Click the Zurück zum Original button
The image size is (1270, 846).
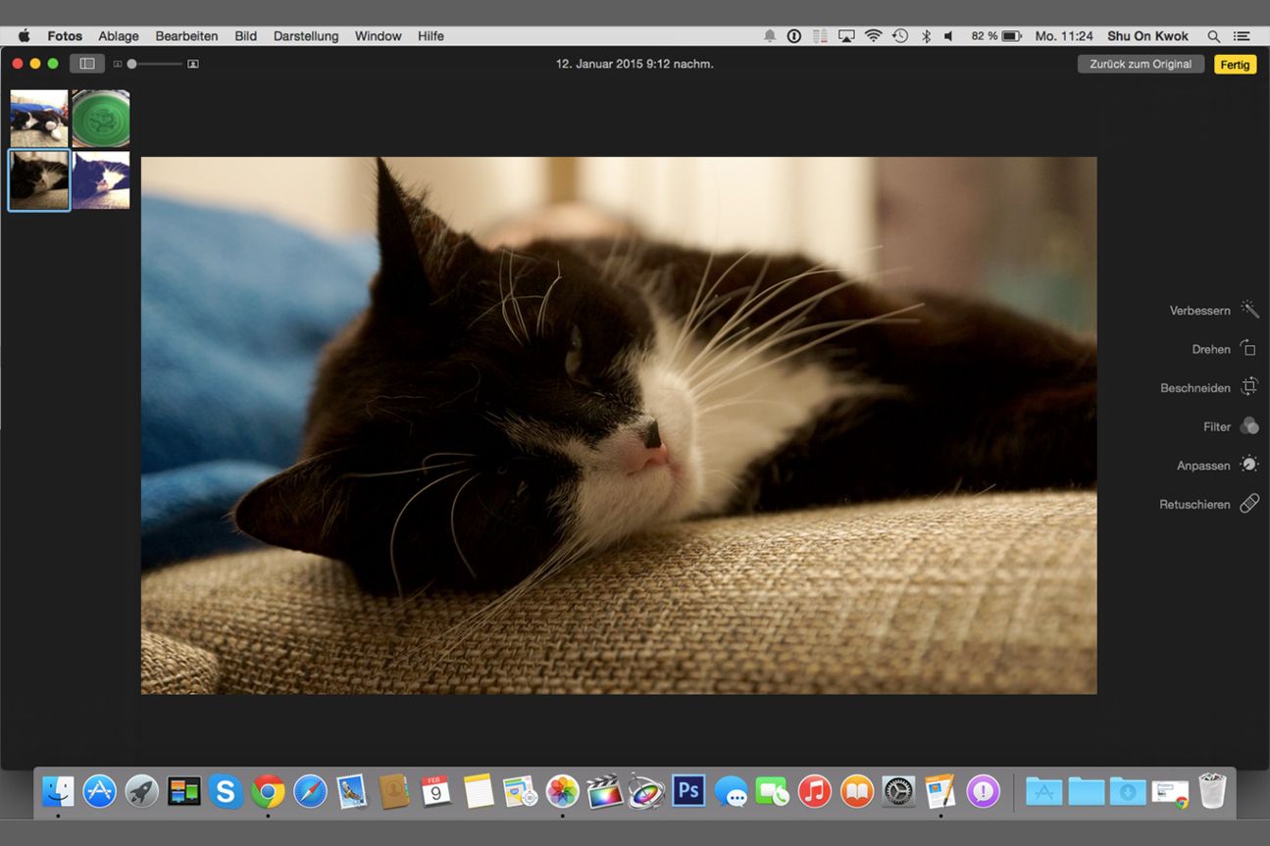point(1141,64)
